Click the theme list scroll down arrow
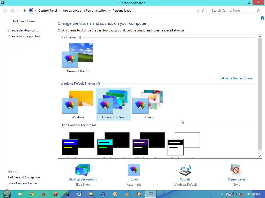 [260, 156]
